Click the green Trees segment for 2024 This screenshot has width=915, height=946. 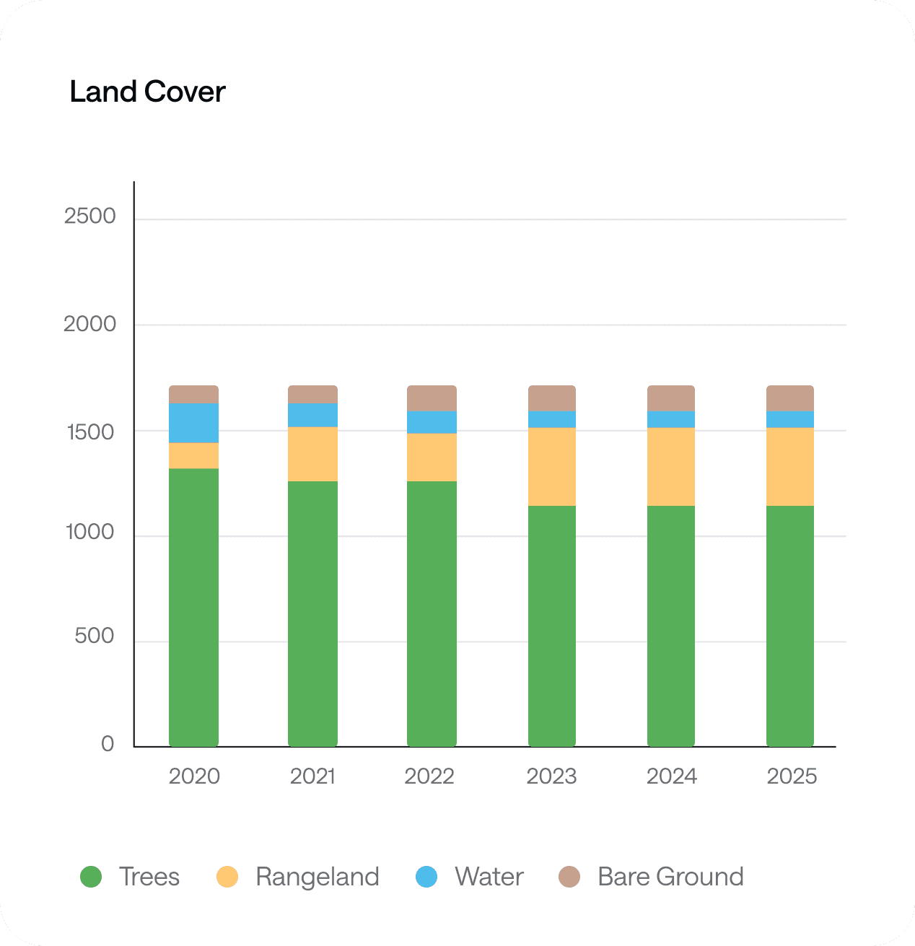tap(671, 626)
